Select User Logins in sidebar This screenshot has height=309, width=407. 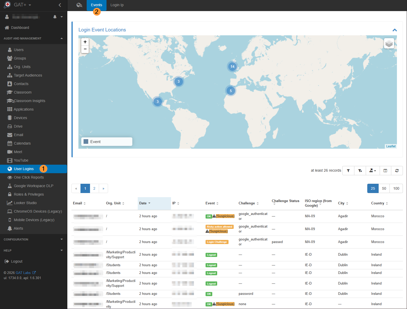tap(34, 169)
